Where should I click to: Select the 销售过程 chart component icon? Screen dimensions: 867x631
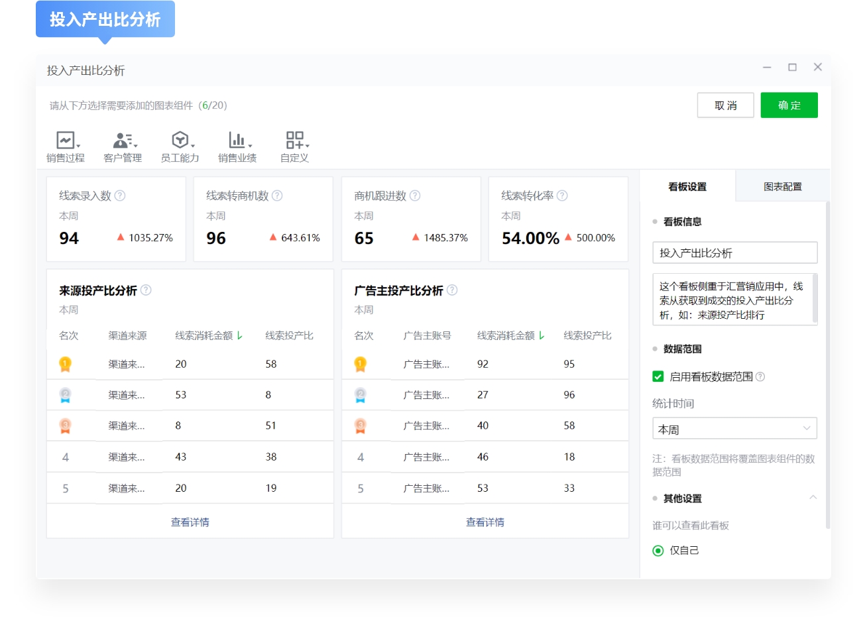tap(64, 141)
